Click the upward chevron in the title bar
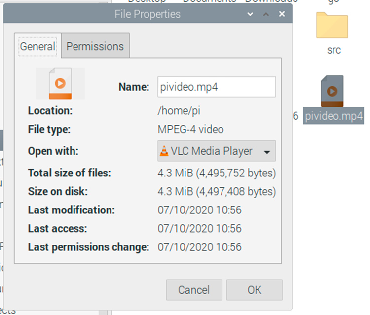This screenshot has width=370, height=315. click(x=266, y=14)
